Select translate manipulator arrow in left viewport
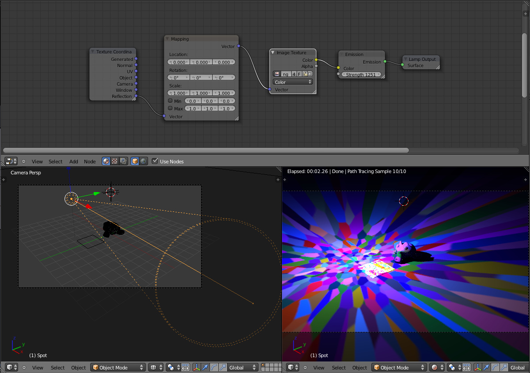Viewport: 530px width, 373px height. (x=205, y=368)
